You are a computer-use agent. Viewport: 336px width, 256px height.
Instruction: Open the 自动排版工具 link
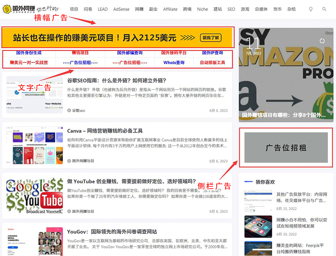tap(213, 62)
